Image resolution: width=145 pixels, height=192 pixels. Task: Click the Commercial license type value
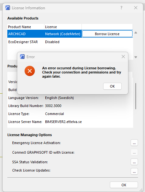[54, 114]
